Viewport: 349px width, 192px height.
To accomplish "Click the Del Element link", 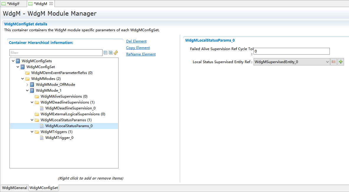I will click(x=136, y=41).
